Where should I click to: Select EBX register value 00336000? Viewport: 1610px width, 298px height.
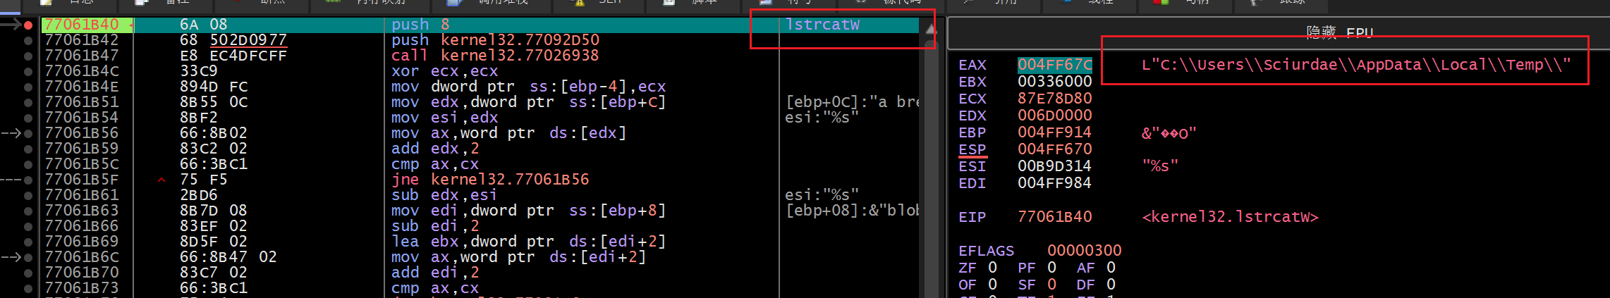[x=1055, y=82]
